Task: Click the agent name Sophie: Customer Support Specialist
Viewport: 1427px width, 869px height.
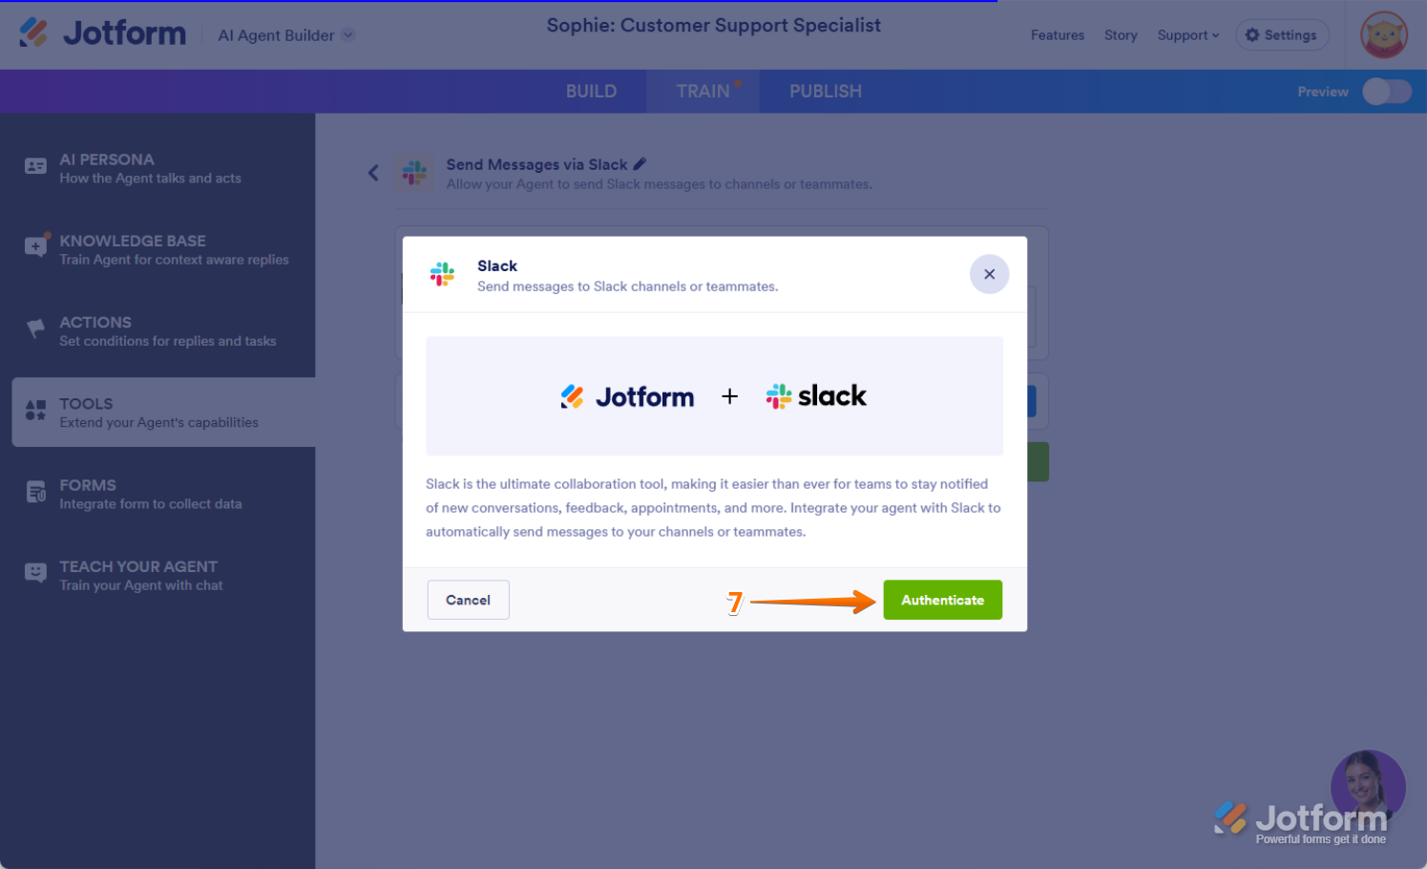Action: pyautogui.click(x=713, y=26)
